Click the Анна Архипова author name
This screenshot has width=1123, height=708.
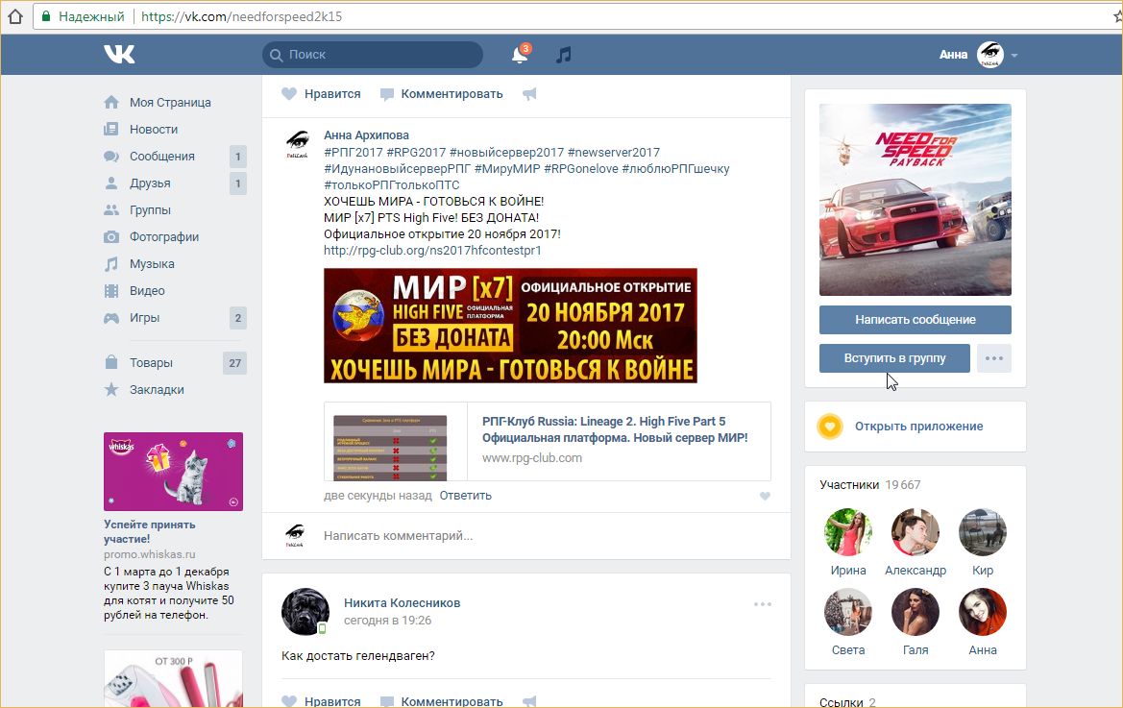[x=366, y=135]
